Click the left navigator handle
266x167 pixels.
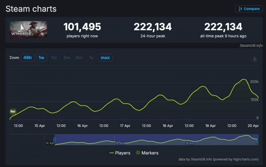pos(55,140)
